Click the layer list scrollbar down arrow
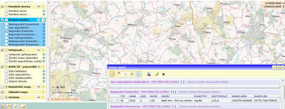 click(48, 100)
